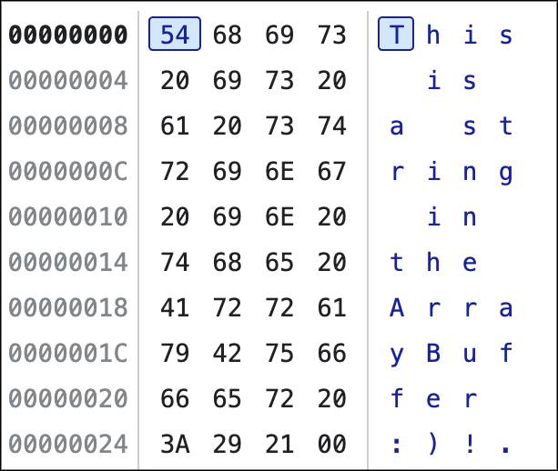558x471 pixels.
Task: Select the ASCII capital 'B' character
Action: tap(433, 353)
